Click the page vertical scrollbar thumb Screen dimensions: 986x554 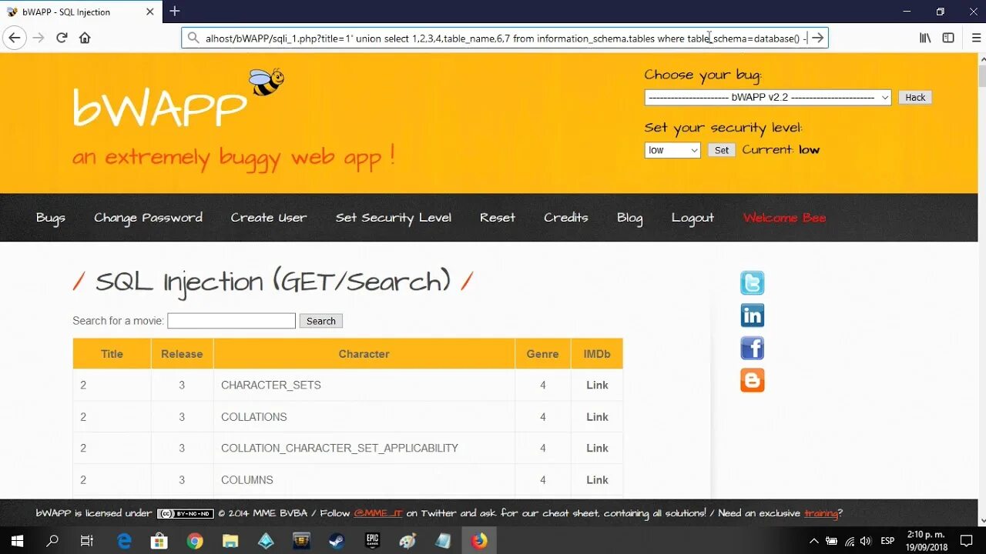click(x=981, y=77)
